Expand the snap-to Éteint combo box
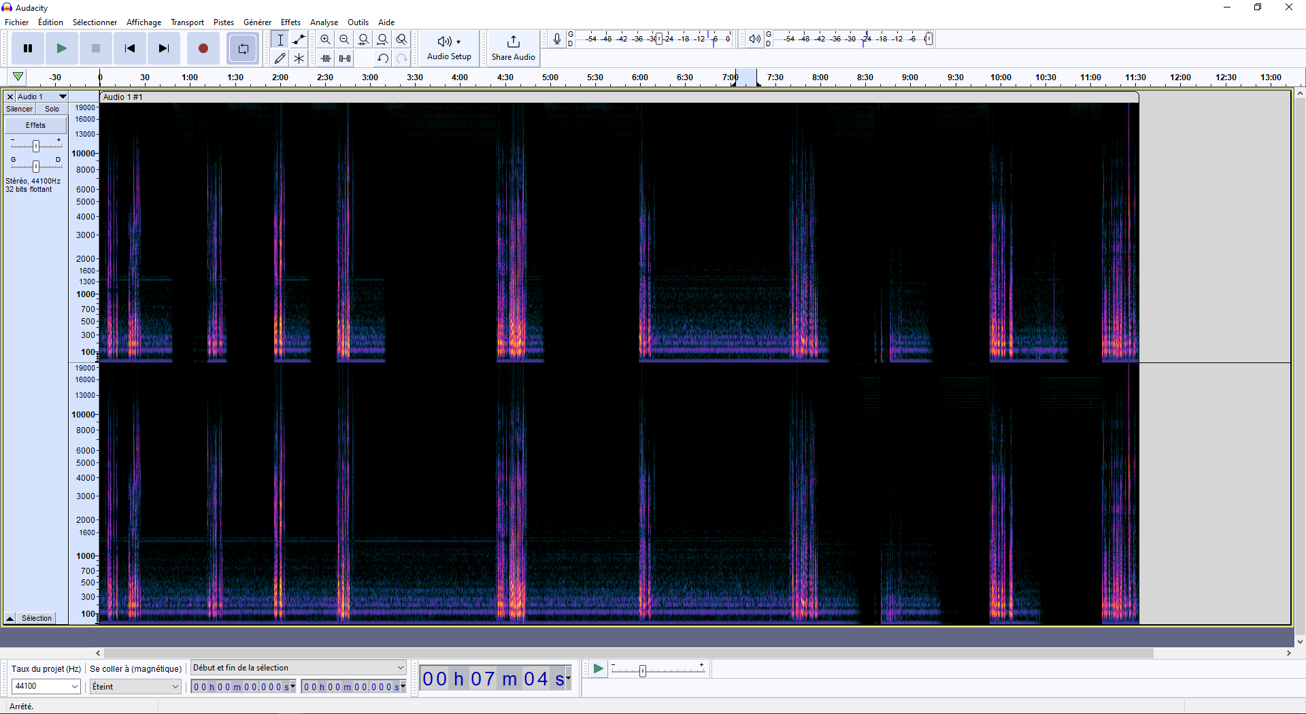 click(x=135, y=686)
